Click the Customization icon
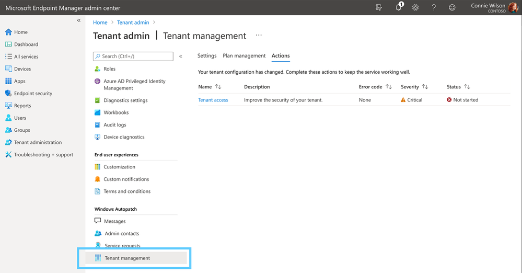Image resolution: width=522 pixels, height=273 pixels. tap(97, 167)
